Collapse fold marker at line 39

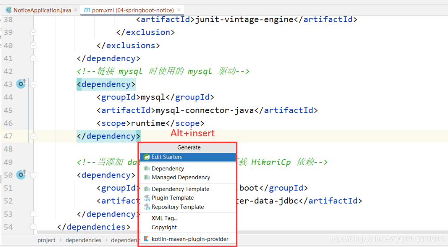[33, 32]
